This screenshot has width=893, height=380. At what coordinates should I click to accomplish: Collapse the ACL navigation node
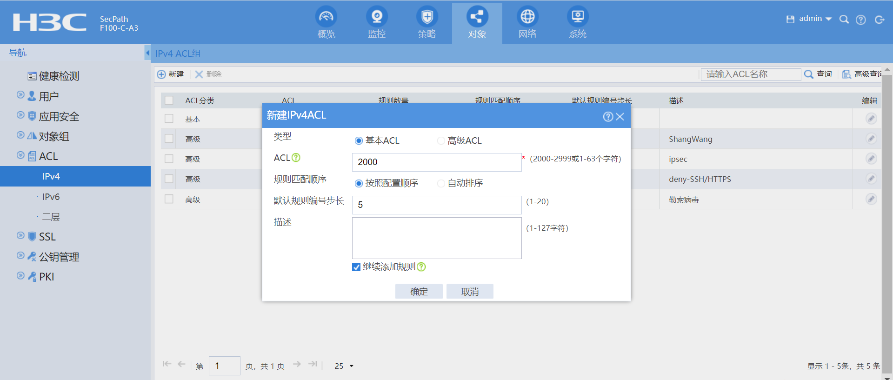20,155
